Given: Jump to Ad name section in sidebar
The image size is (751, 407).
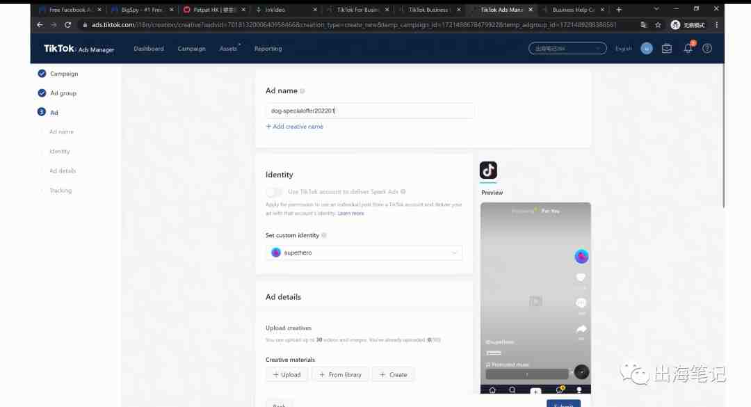Looking at the screenshot, I should point(61,131).
